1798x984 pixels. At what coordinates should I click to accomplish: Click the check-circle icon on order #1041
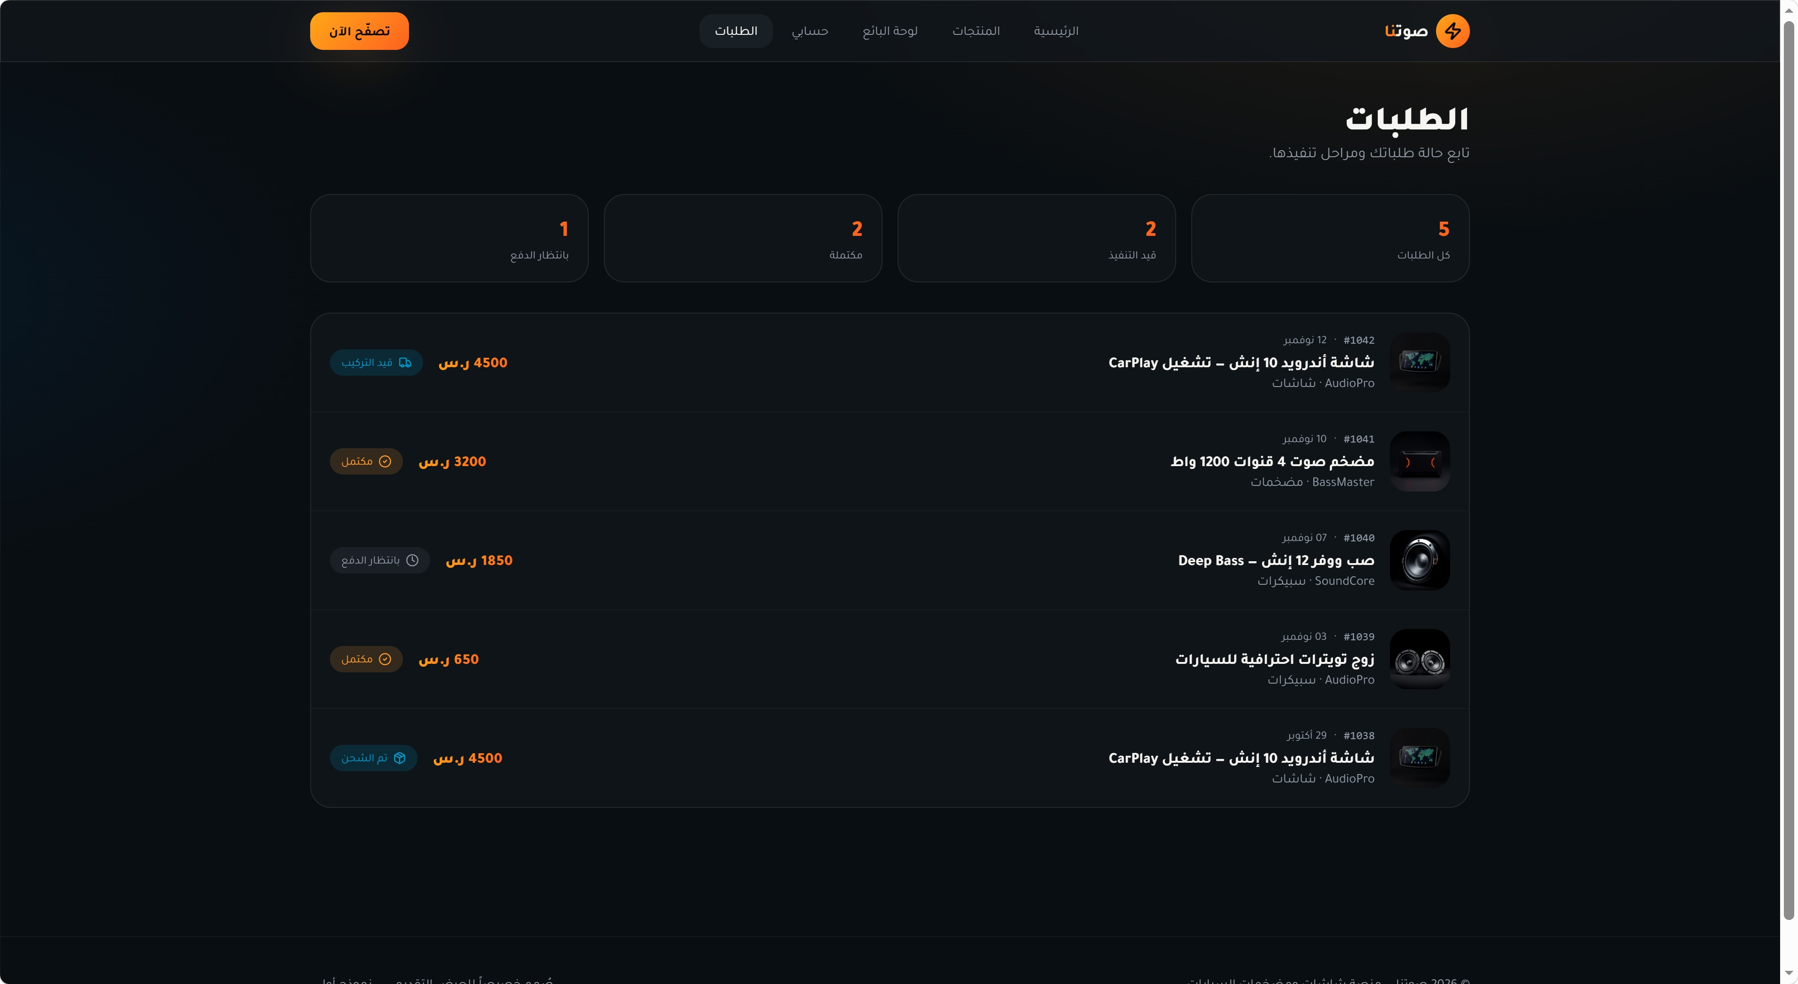tap(385, 461)
